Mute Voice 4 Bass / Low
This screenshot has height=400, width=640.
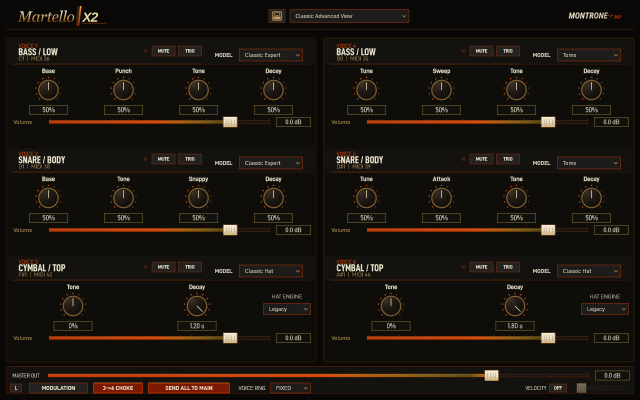point(481,51)
